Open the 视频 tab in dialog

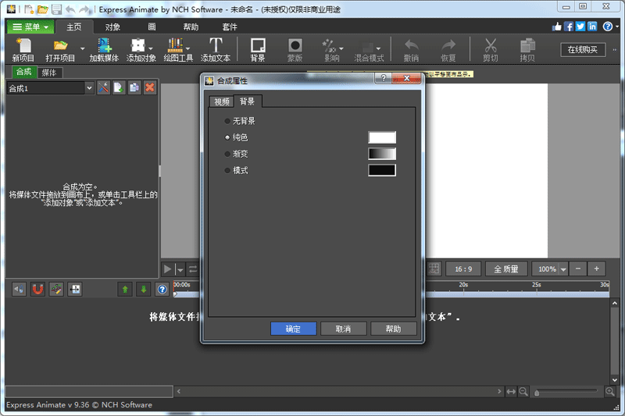(x=222, y=102)
